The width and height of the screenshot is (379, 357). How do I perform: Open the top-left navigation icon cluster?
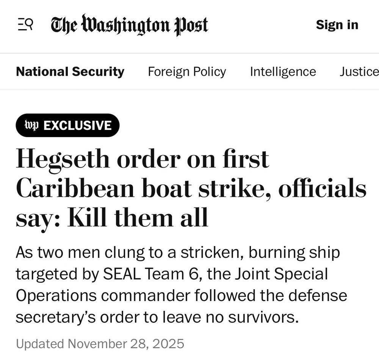click(24, 24)
